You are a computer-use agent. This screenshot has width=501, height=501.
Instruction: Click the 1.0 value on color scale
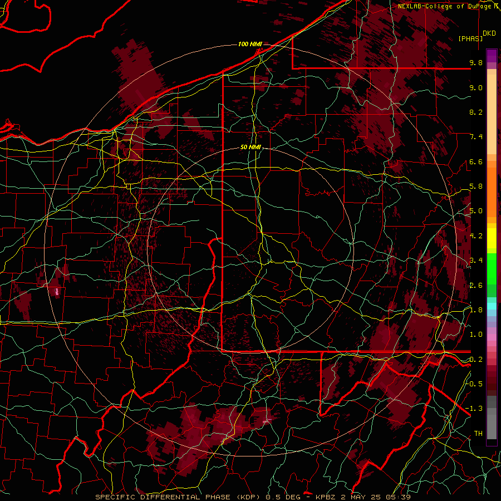(x=476, y=335)
